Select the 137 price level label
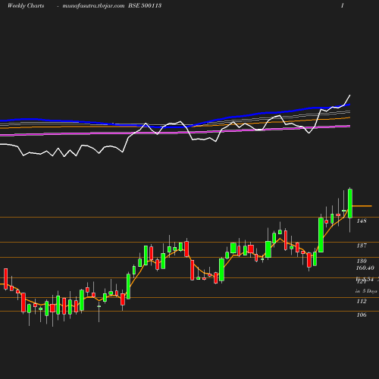This screenshot has width=379, height=379. [x=362, y=246]
